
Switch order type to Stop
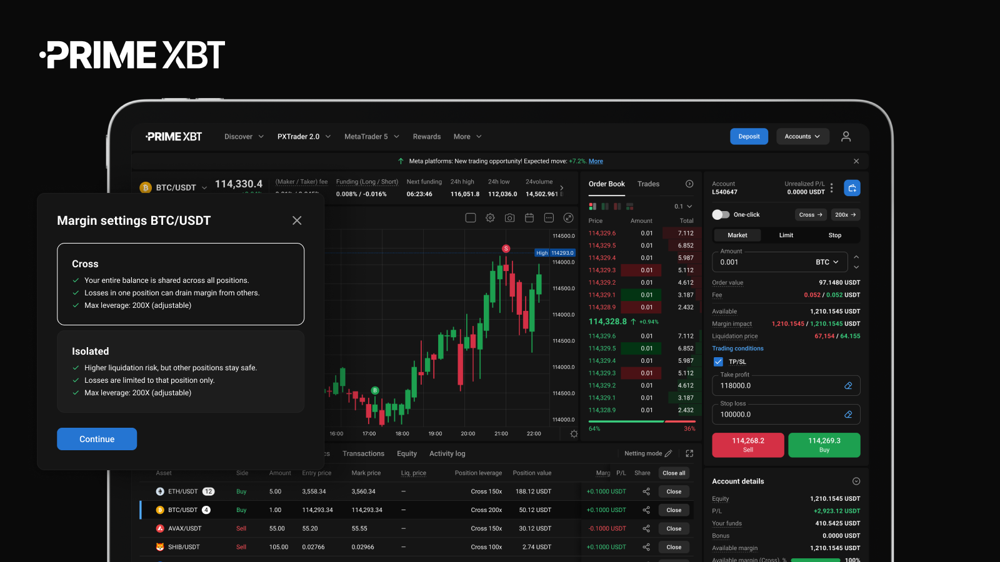click(x=835, y=235)
